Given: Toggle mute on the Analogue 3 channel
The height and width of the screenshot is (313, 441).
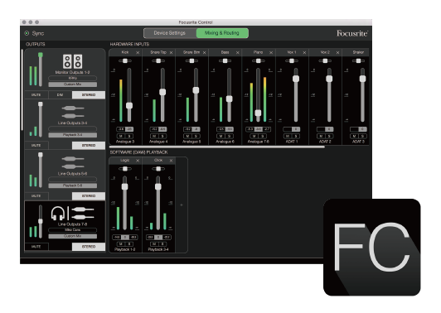Looking at the screenshot, I should [x=121, y=137].
